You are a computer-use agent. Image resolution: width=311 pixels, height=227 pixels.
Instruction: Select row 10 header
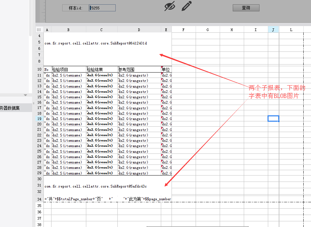tap(39, 69)
